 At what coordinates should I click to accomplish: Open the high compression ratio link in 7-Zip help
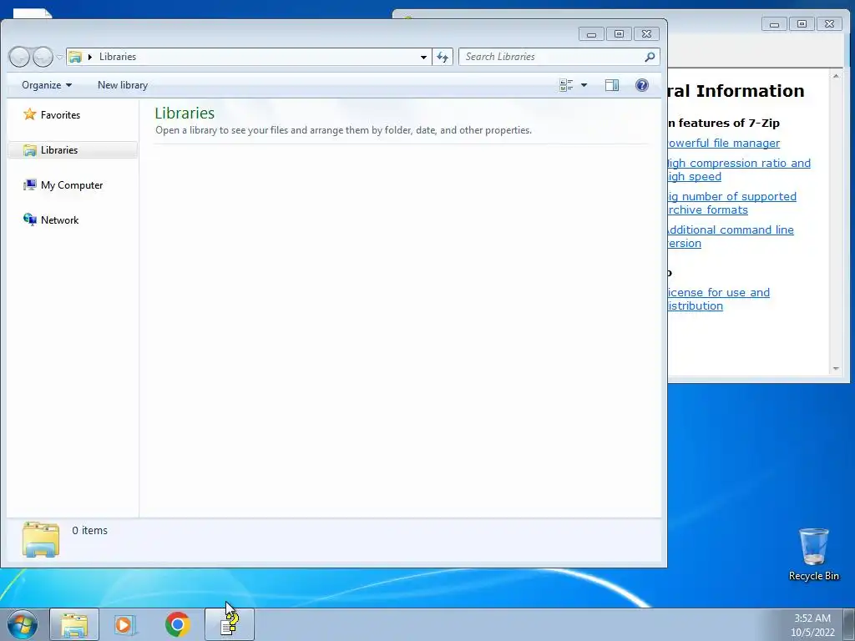pyautogui.click(x=739, y=169)
